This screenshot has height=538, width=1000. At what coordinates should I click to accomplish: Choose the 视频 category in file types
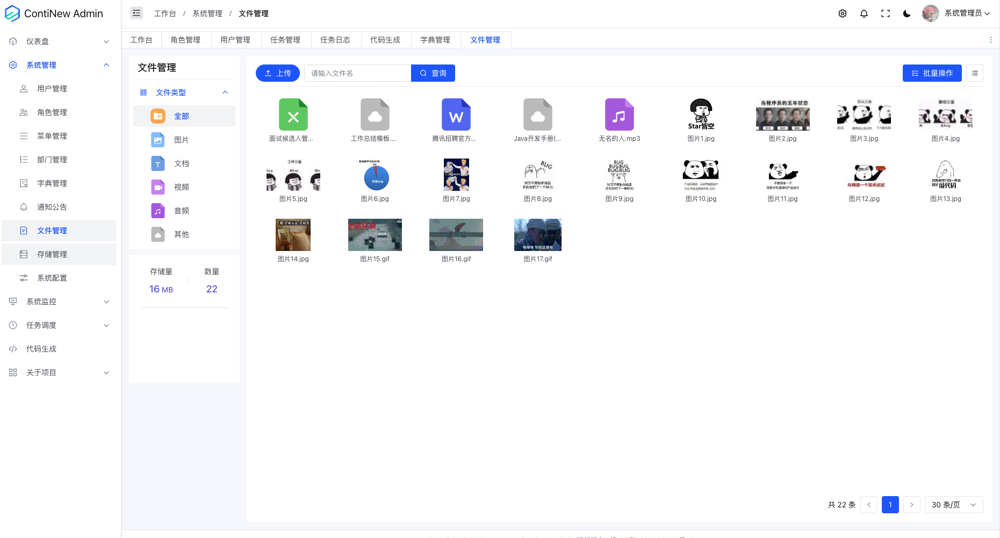[181, 187]
